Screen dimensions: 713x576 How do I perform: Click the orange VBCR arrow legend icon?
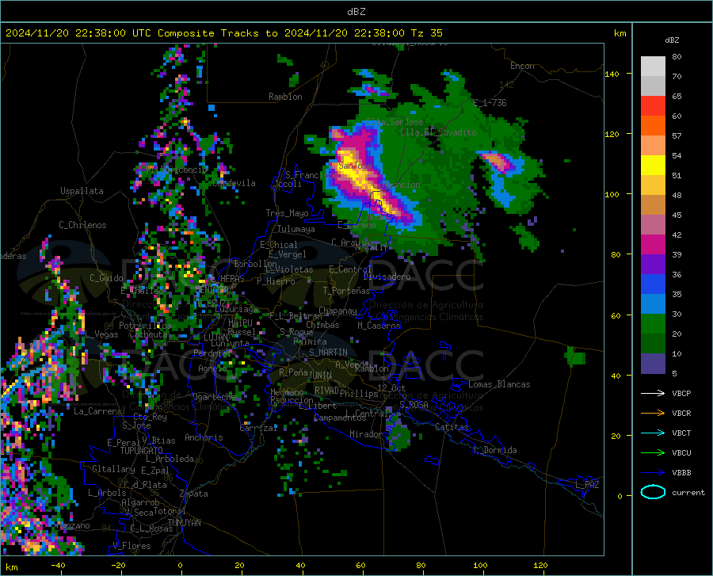[x=653, y=414]
